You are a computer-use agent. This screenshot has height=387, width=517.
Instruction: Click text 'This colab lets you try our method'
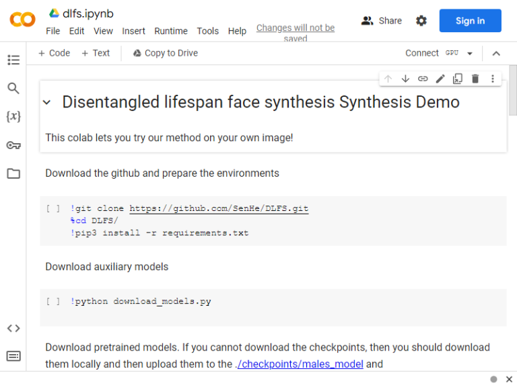[x=169, y=138]
